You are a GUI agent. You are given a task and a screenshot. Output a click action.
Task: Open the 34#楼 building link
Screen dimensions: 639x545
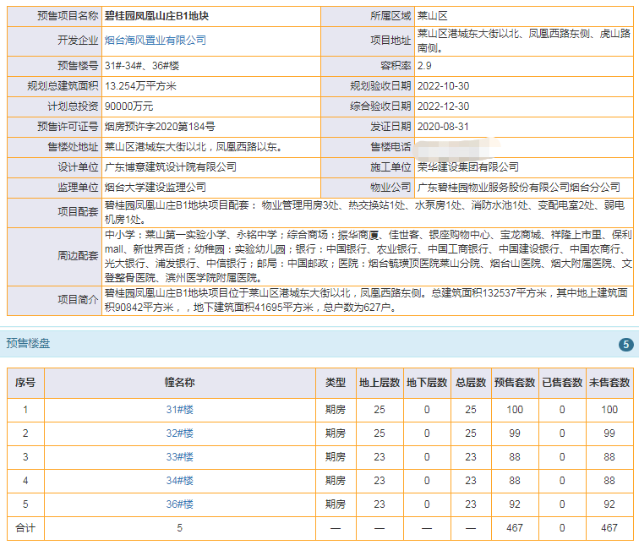(179, 481)
